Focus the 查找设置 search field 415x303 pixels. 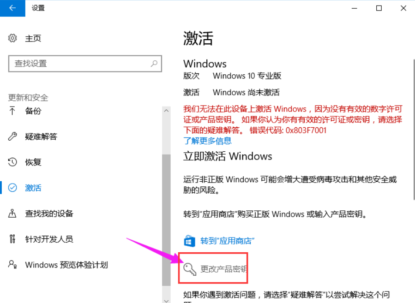(85, 64)
